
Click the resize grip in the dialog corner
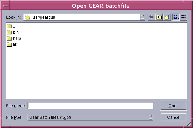pos(189,124)
